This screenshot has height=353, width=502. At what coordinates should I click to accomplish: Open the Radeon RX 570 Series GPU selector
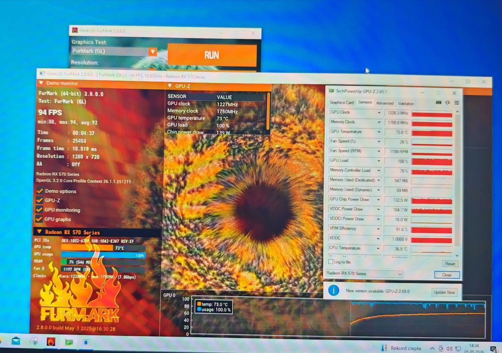pos(364,273)
